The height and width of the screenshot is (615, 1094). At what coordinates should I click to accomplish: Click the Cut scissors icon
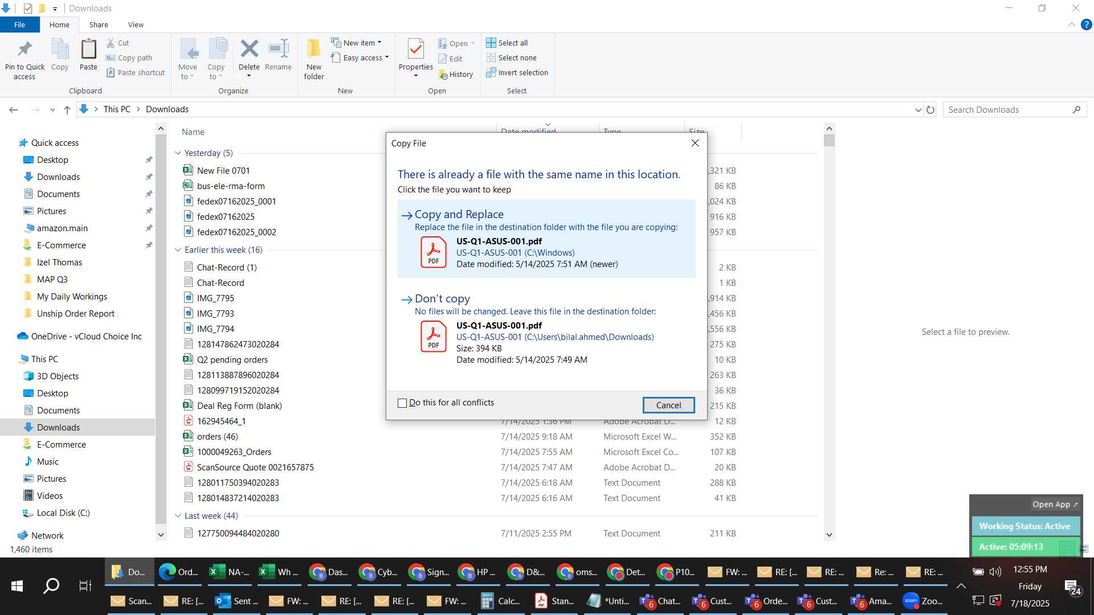111,43
